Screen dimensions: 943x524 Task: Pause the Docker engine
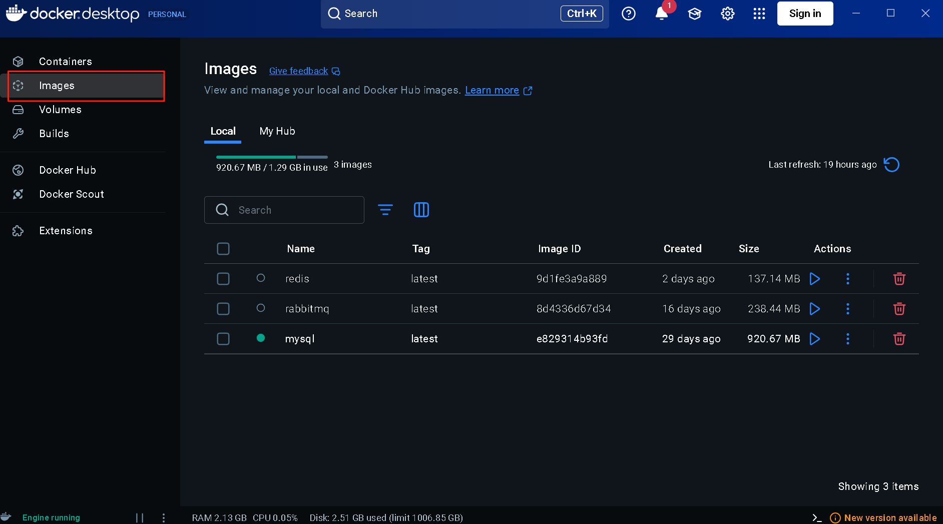140,517
